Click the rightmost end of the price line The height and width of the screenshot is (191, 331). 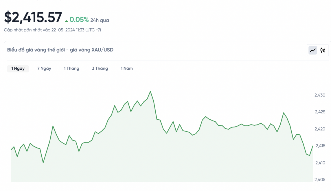[x=312, y=146]
